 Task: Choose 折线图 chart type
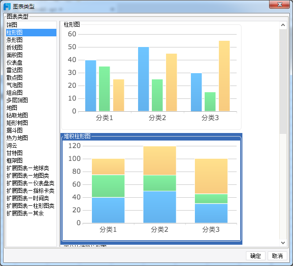click(x=31, y=47)
